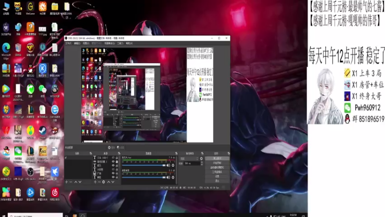Click 退出 exit button in Controls

point(217,180)
